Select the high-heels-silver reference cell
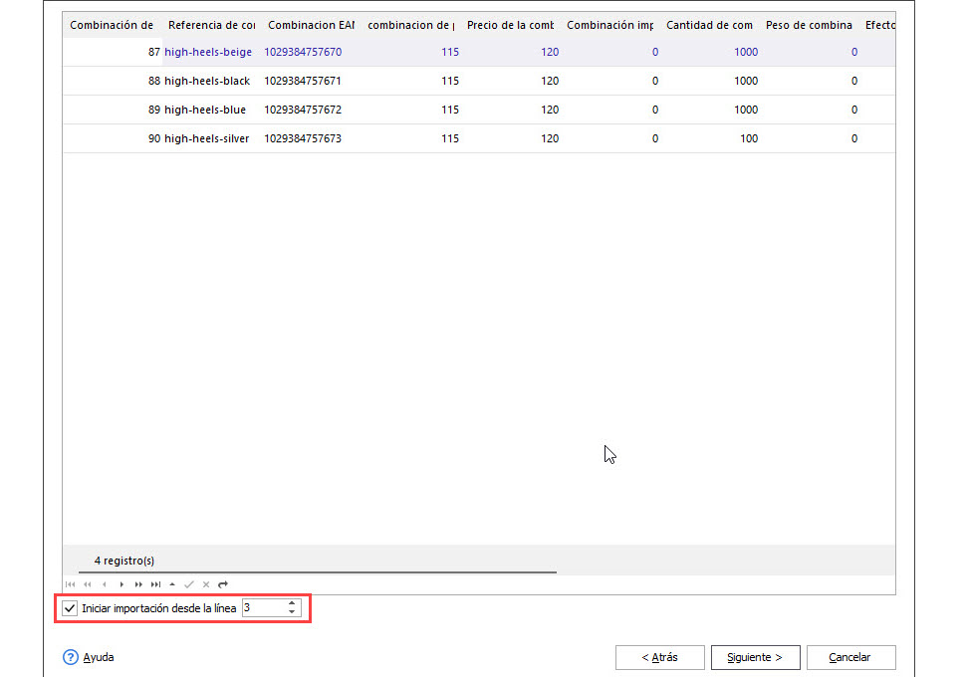966x677 pixels. pos(207,139)
